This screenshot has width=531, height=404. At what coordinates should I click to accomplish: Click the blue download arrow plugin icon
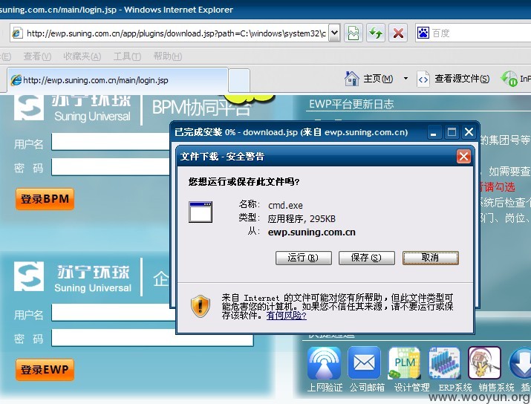point(521,363)
